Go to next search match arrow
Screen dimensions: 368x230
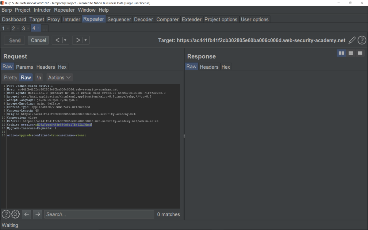38,214
